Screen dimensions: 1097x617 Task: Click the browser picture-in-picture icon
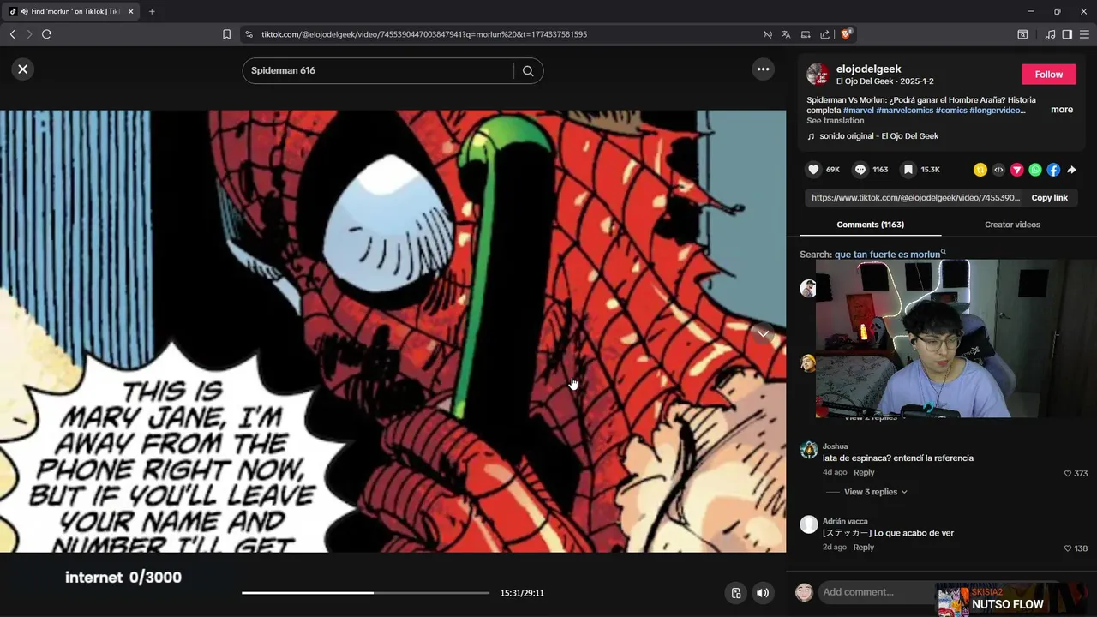pyautogui.click(x=806, y=34)
